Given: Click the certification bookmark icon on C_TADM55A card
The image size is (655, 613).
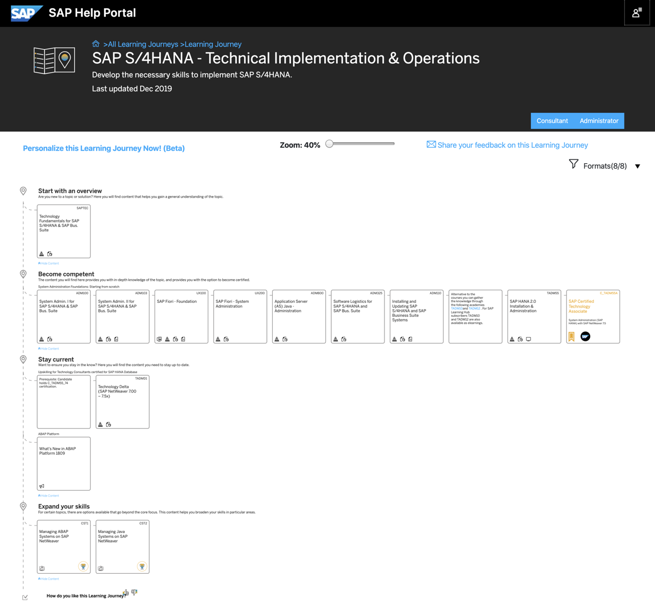Looking at the screenshot, I should 571,337.
